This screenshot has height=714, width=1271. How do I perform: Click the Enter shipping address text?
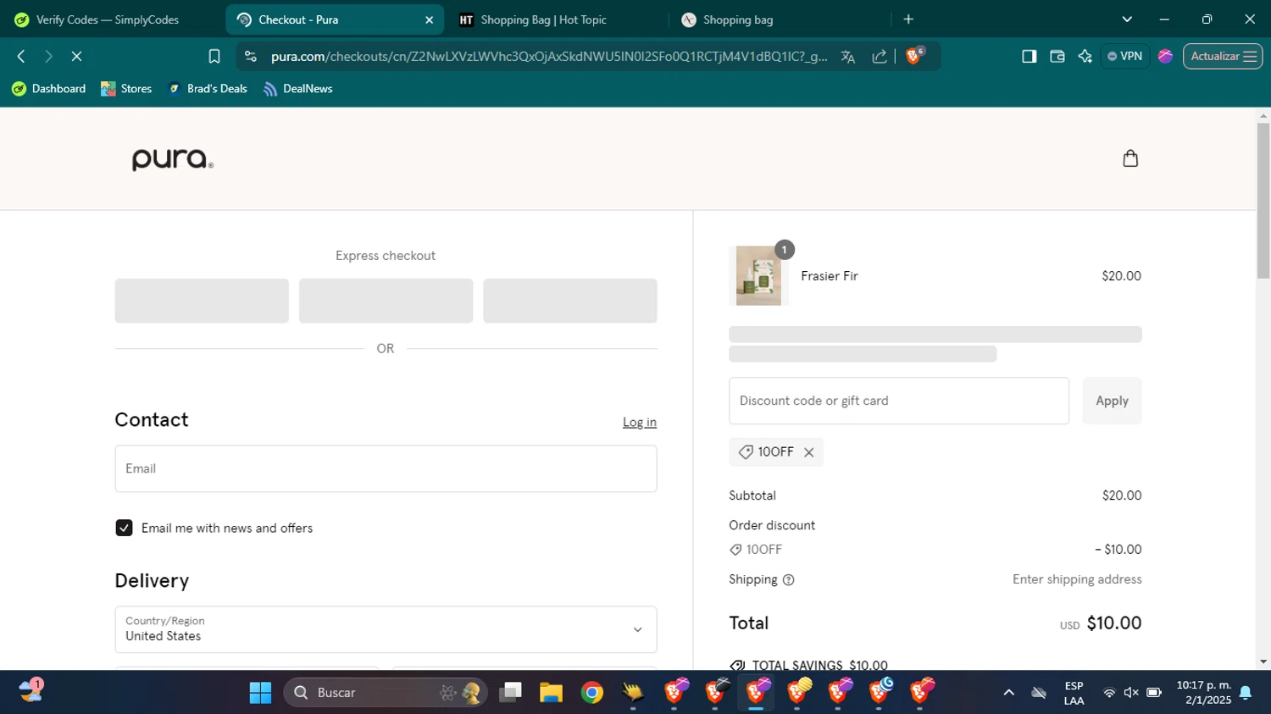(1077, 579)
